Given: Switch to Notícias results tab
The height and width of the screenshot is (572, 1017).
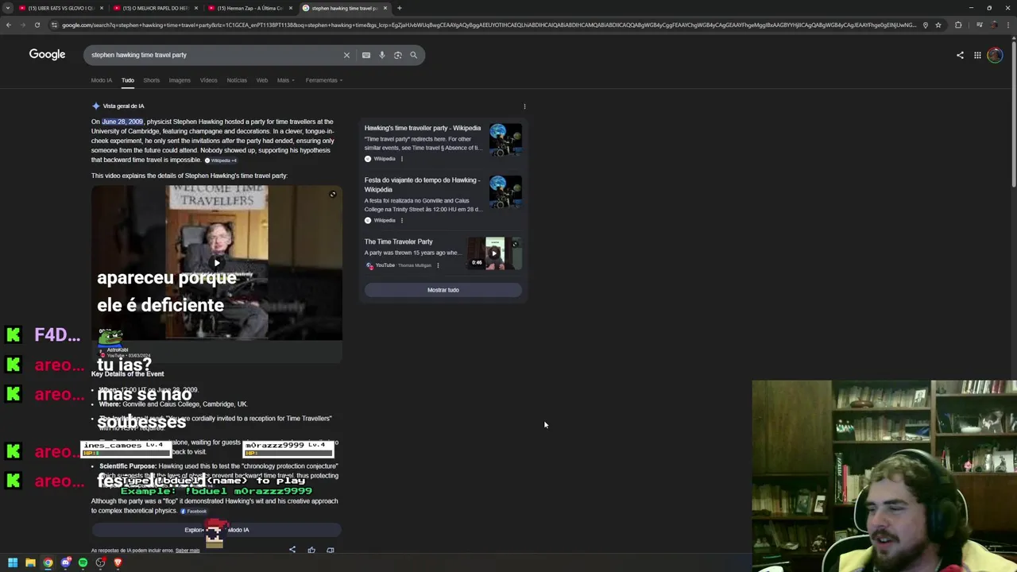Looking at the screenshot, I should [x=237, y=80].
